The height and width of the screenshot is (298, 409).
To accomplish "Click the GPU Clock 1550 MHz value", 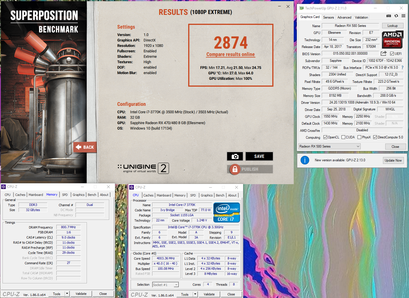I will point(331,116).
